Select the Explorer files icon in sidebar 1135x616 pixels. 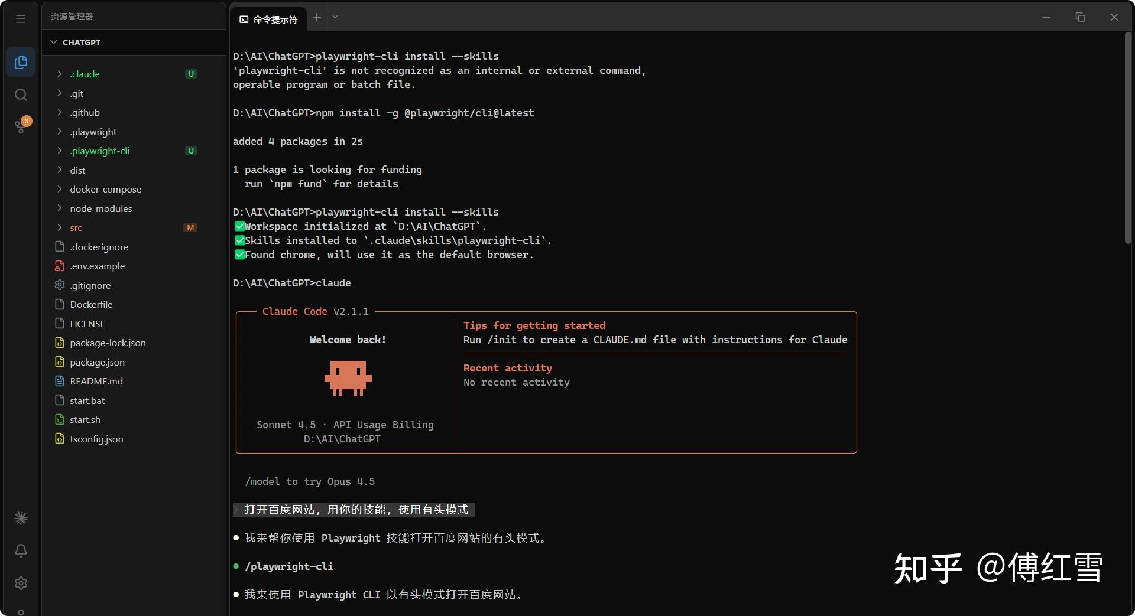[x=21, y=62]
